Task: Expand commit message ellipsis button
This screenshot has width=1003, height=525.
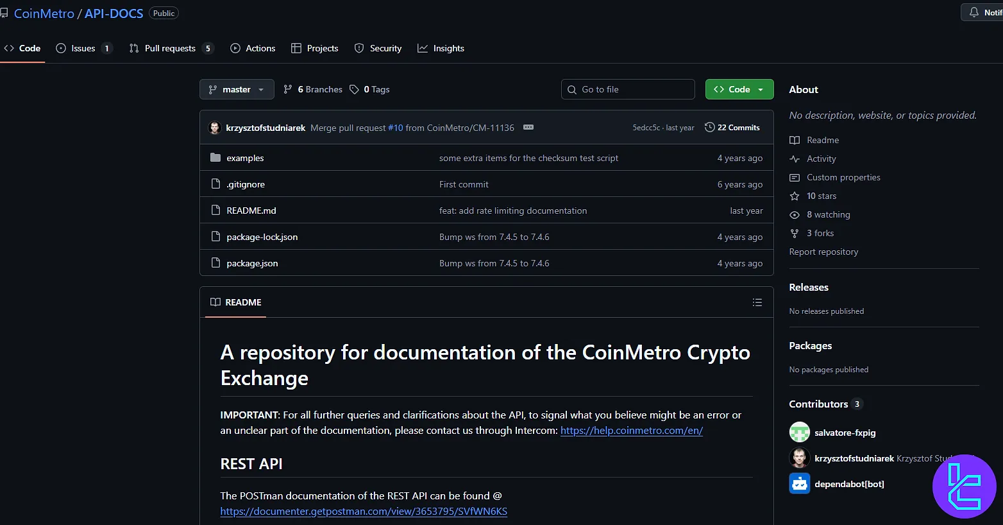Action: click(x=528, y=127)
